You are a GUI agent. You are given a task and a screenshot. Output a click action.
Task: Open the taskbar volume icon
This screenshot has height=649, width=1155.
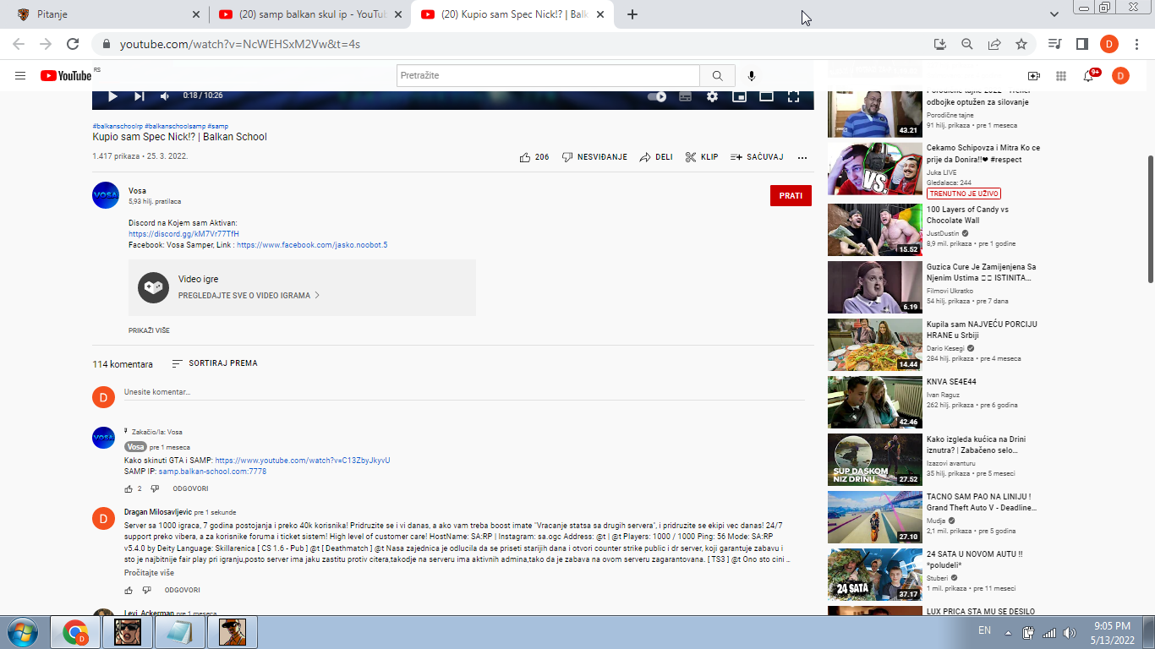1070,632
